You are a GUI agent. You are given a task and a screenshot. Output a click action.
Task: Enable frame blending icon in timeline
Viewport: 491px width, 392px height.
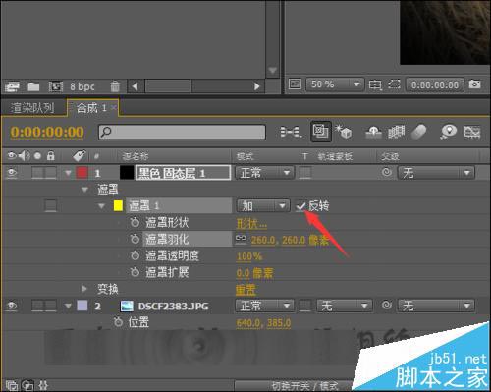[x=397, y=132]
